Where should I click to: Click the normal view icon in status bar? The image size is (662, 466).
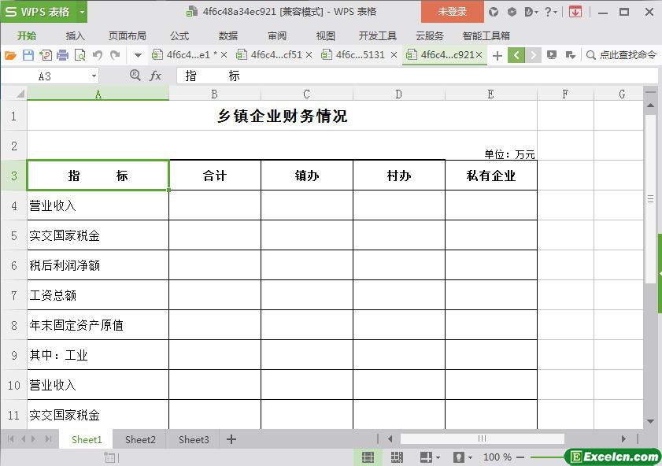368,457
